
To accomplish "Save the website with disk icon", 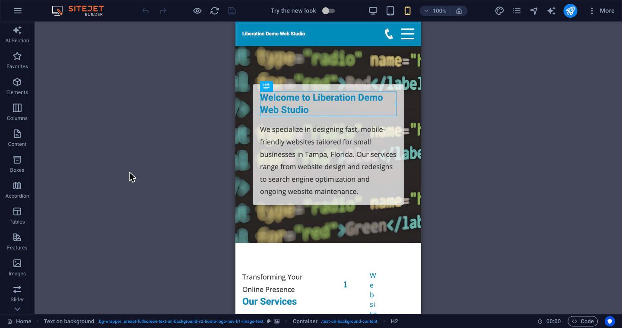I will [232, 11].
